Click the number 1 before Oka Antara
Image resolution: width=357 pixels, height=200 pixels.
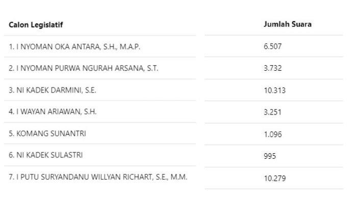coord(11,47)
